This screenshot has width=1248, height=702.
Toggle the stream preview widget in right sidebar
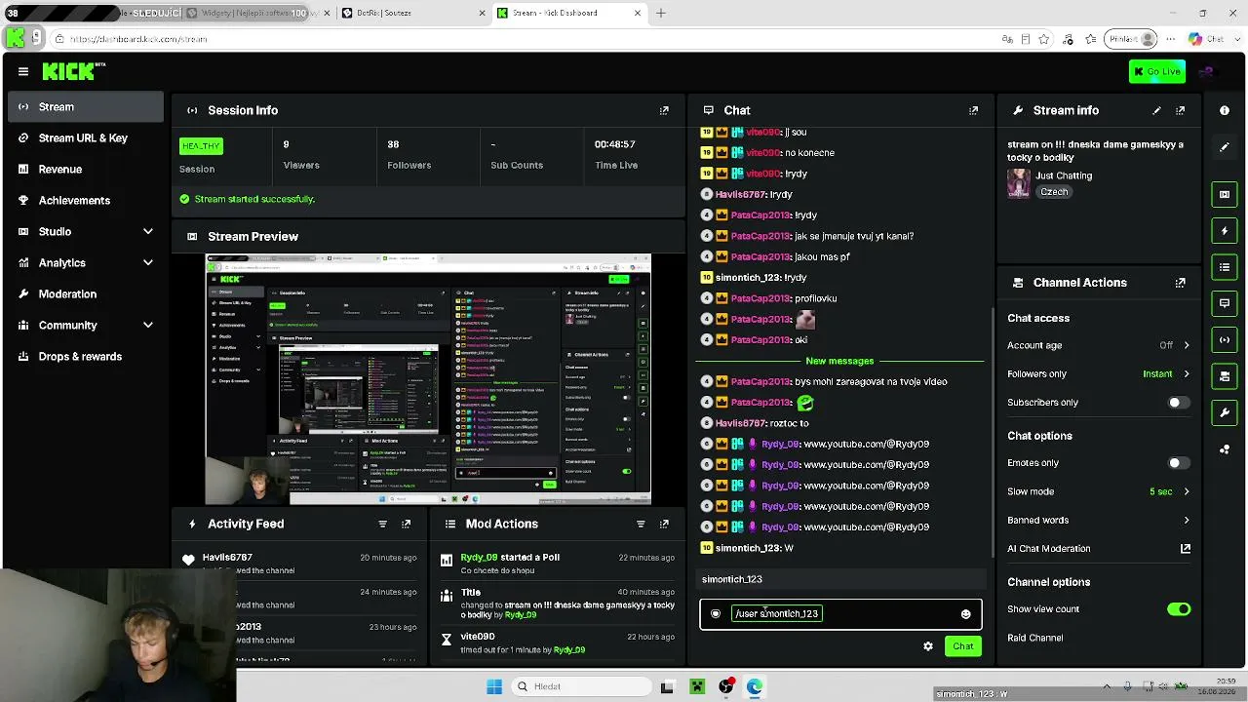1225,194
